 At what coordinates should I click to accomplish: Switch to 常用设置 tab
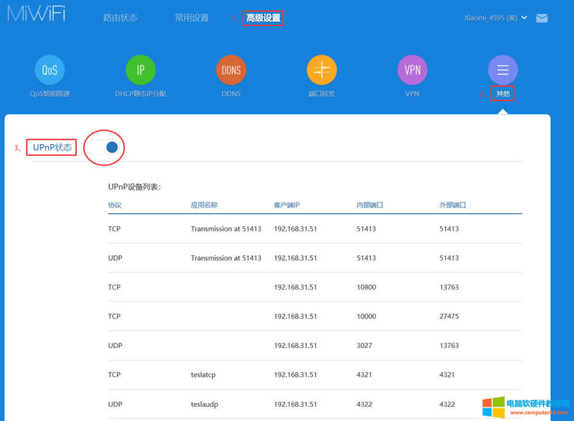click(x=190, y=18)
